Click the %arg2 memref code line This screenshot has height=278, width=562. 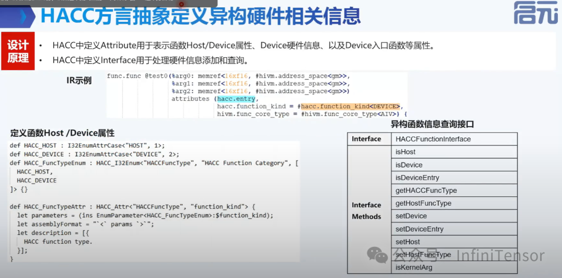(261, 91)
